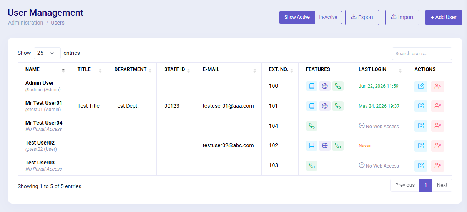
Task: Deactivate Test User03 with red user icon
Action: pyautogui.click(x=438, y=166)
